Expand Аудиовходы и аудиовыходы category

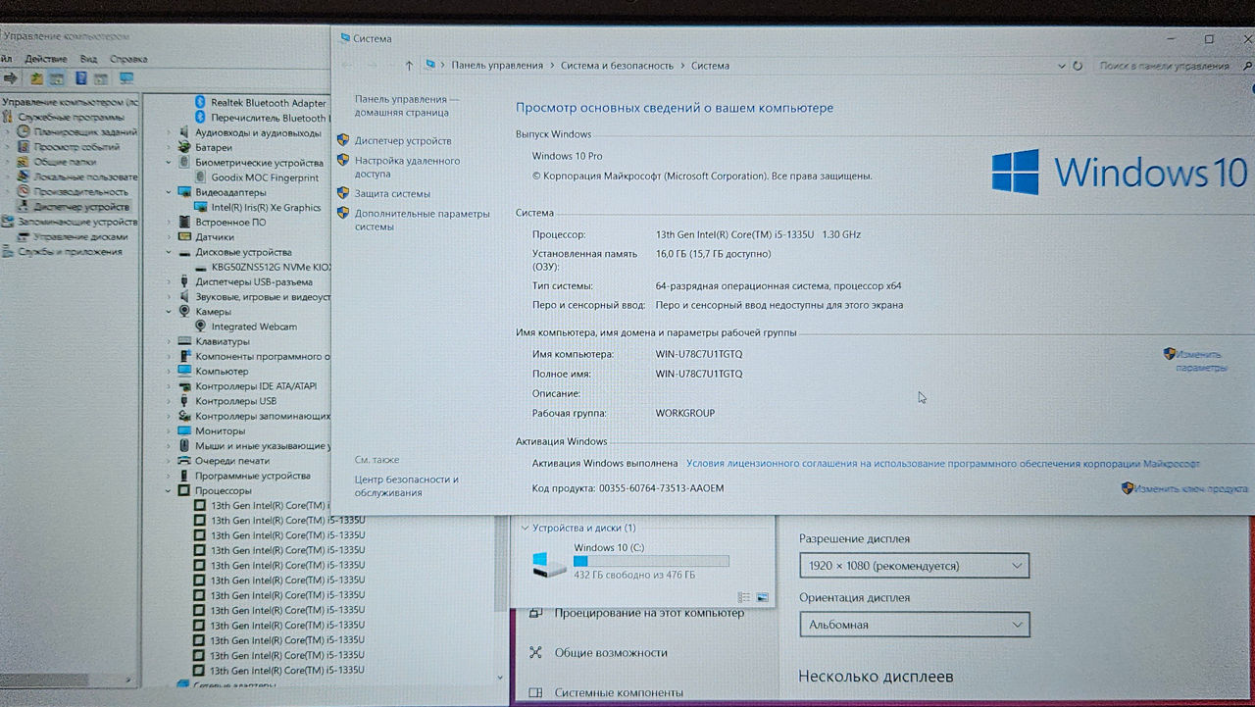tap(169, 132)
